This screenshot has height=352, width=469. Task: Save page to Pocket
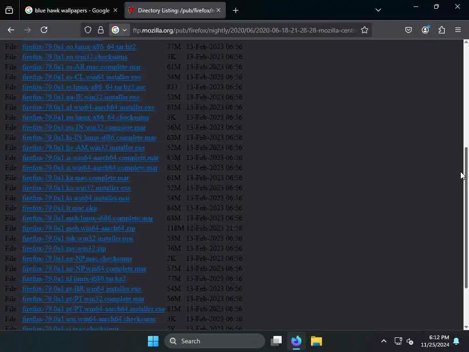click(x=408, y=30)
